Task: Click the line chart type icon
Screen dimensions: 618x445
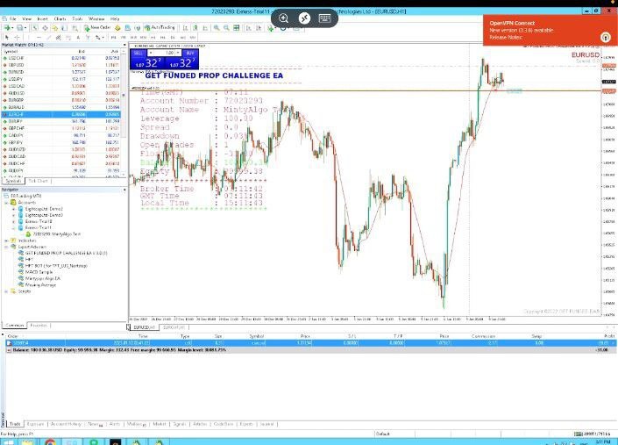Action: pos(205,27)
